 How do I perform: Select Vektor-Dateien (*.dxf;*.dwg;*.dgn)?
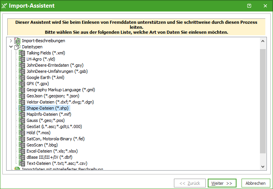(60, 102)
